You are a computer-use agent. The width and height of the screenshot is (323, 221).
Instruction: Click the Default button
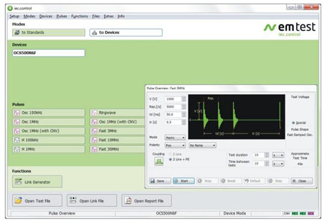[255, 181]
